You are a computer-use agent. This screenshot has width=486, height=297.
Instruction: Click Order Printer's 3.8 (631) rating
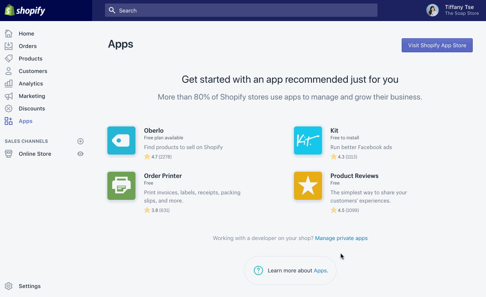pyautogui.click(x=157, y=210)
